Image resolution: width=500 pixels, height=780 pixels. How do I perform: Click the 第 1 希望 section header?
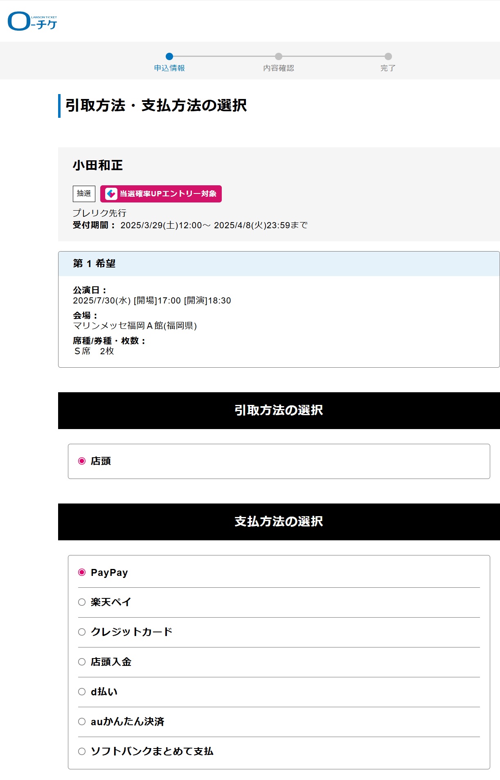point(279,264)
